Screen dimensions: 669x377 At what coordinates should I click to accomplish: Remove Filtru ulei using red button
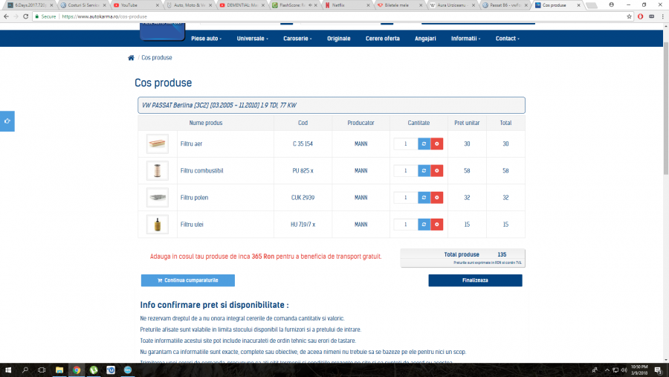pyautogui.click(x=437, y=224)
